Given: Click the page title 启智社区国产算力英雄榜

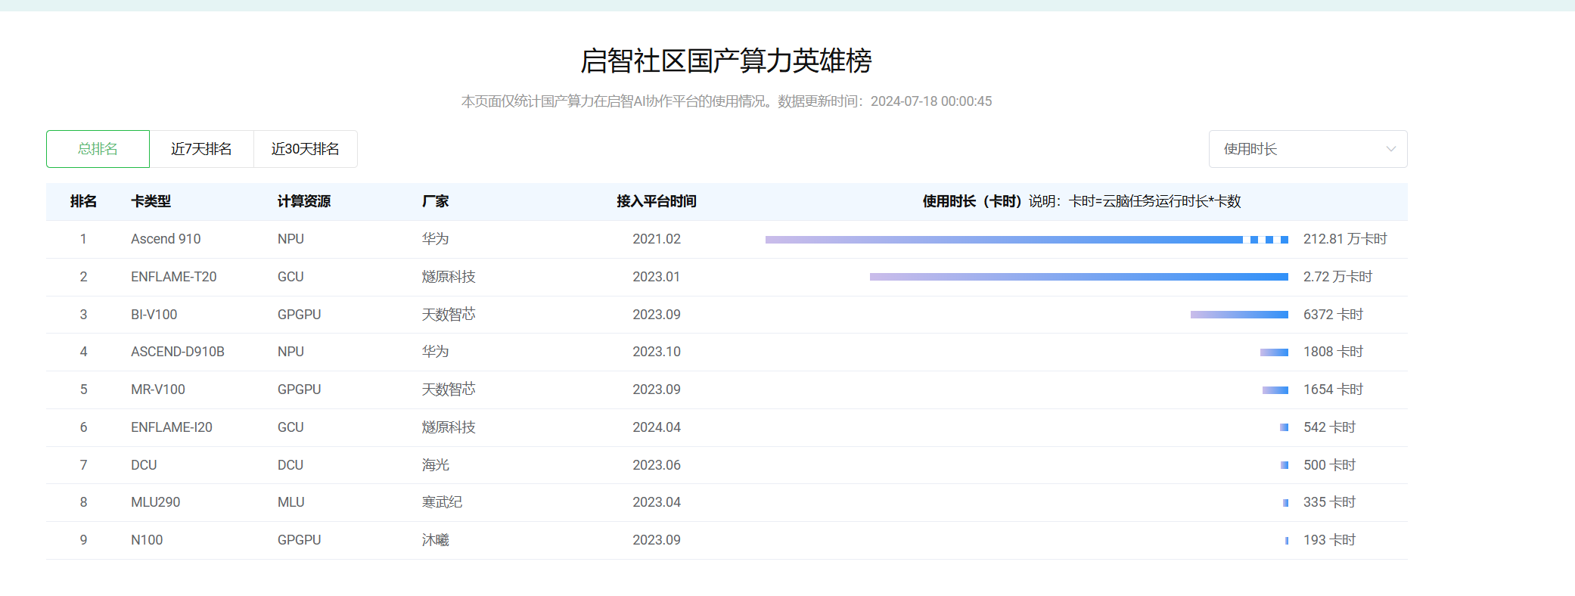Looking at the screenshot, I should 726,61.
